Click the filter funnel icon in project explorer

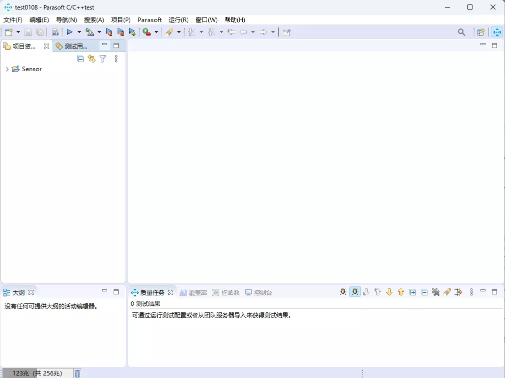(x=103, y=59)
